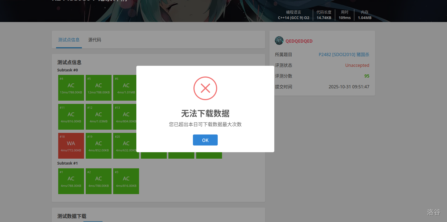Select Subtask #1 test point #2
Viewport: 447px width, 222px height.
pos(99,181)
